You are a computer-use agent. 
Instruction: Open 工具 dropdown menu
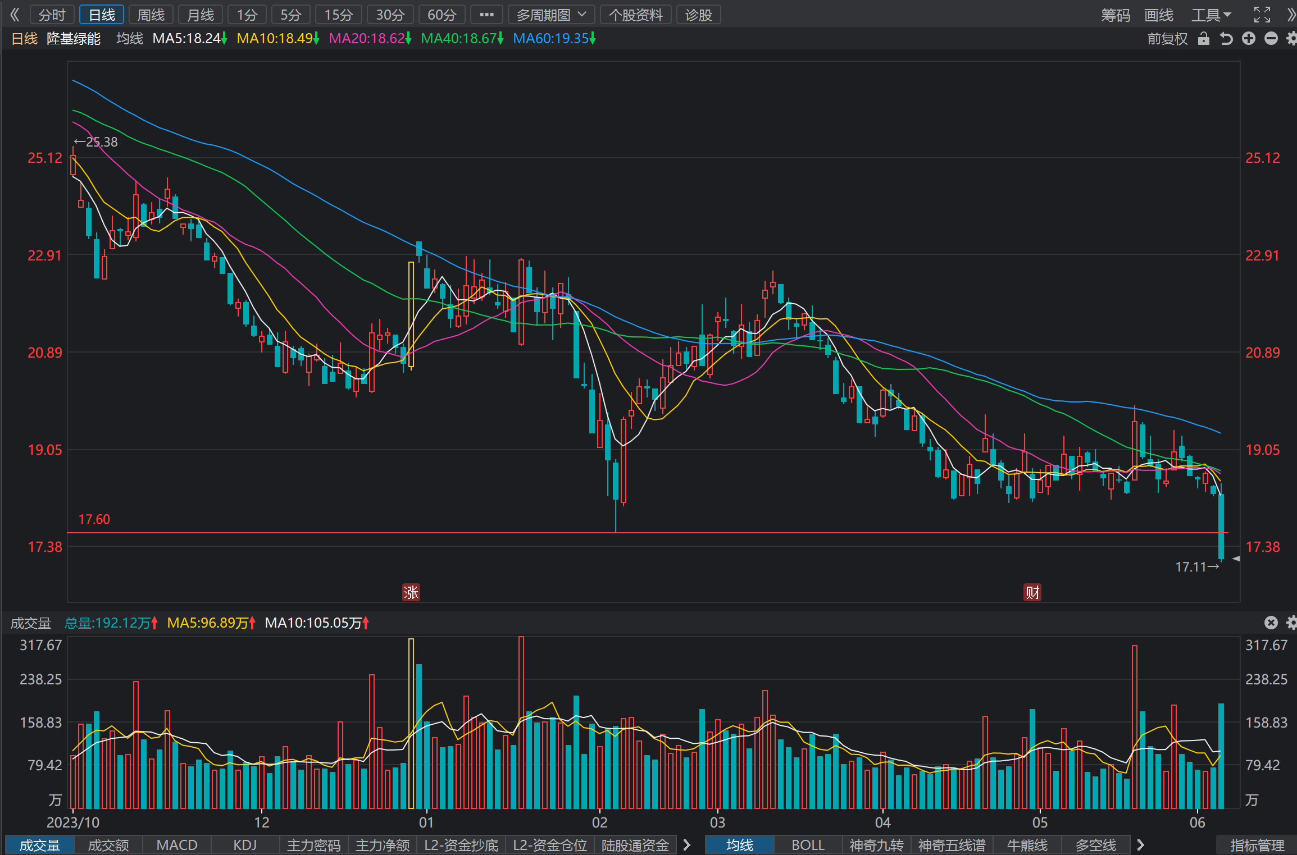coord(1212,15)
